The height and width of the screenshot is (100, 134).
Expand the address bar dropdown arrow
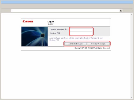[x=121, y=11]
